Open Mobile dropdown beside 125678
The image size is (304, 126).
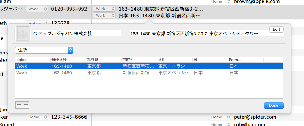click(x=37, y=22)
